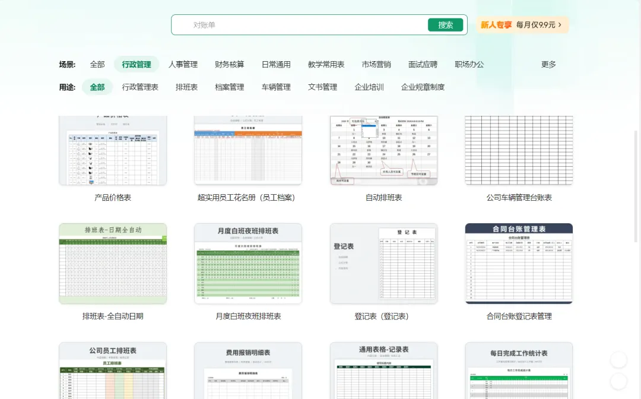Filter by 车辆管理 usage
Viewport: 641px width, 399px height.
coord(276,87)
